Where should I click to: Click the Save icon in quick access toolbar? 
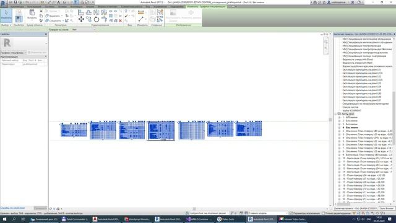point(15,2)
